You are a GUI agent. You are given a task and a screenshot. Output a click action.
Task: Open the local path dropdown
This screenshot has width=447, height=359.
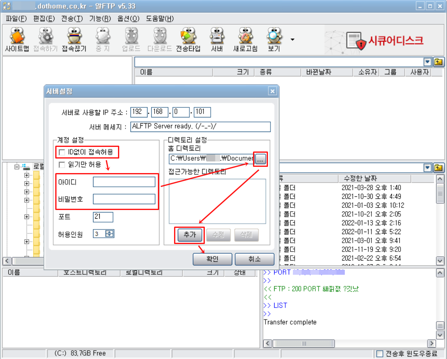[x=427, y=168]
